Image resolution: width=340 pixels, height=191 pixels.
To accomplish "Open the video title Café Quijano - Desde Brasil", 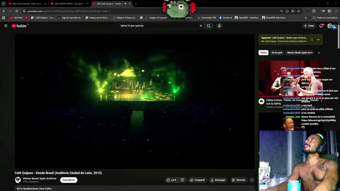I will (58, 173).
